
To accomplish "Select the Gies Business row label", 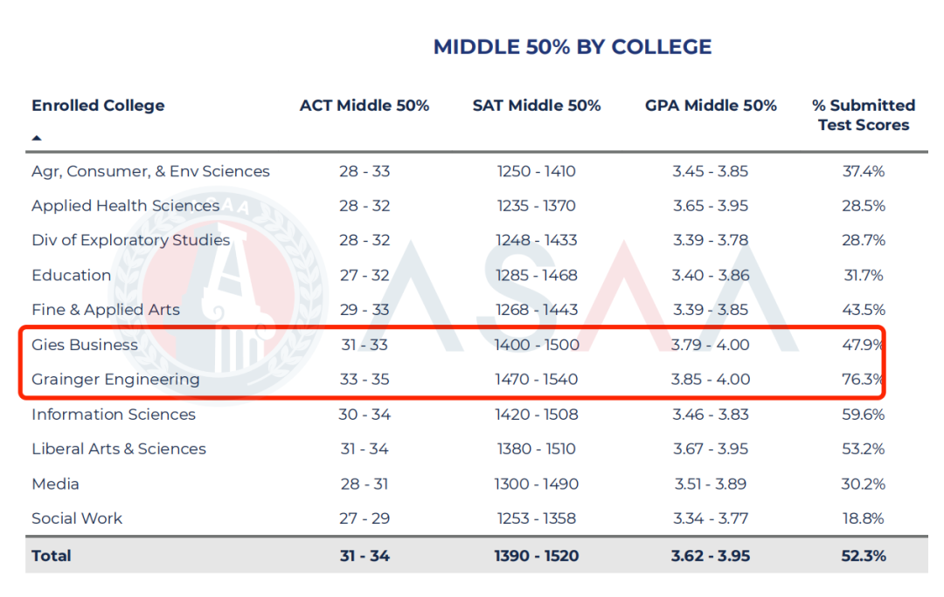I will pyautogui.click(x=85, y=345).
